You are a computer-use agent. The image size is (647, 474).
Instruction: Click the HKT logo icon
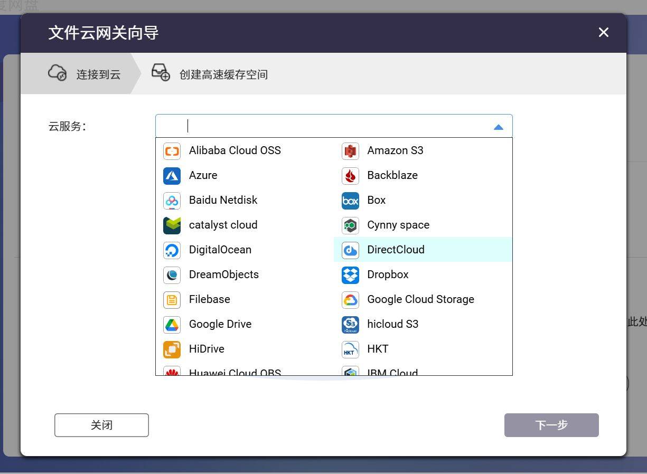pyautogui.click(x=350, y=349)
